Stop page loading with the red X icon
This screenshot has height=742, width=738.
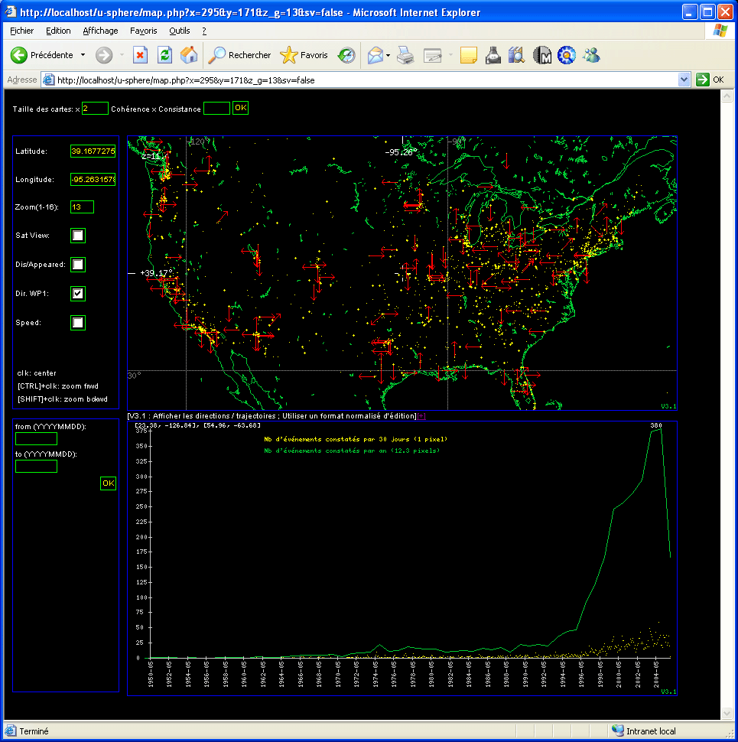(140, 55)
